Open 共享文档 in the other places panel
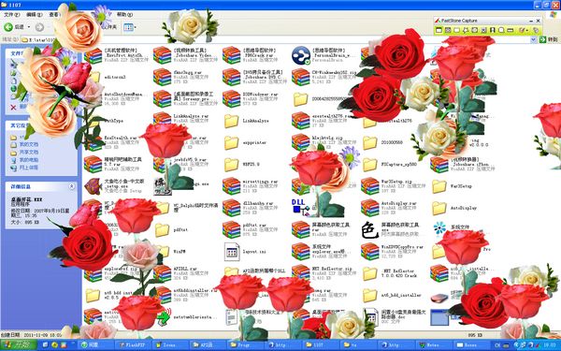Viewport: 561px width, 351px height. pyautogui.click(x=29, y=153)
